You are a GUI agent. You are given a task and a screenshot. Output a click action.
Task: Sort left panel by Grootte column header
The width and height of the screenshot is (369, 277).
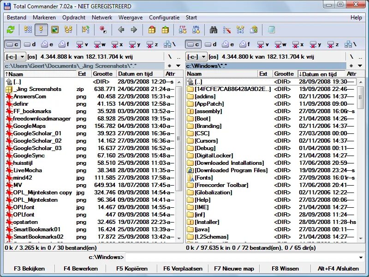103,74
